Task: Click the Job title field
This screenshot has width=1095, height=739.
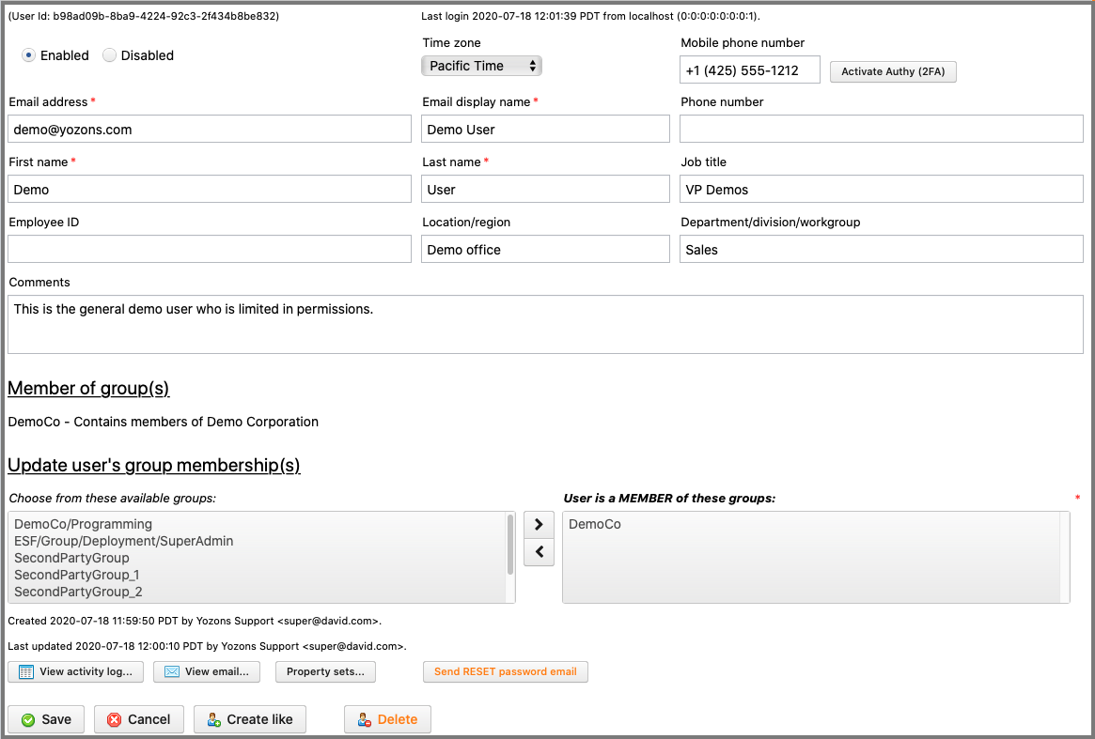Action: [x=882, y=189]
